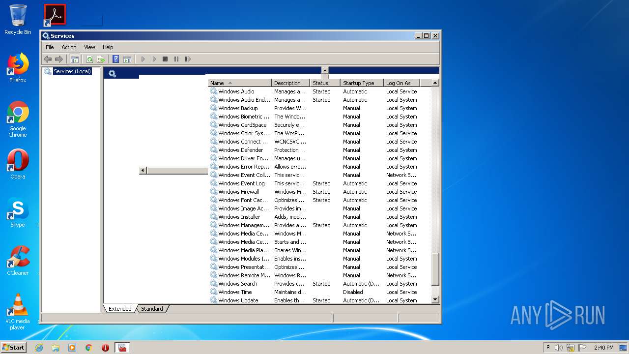This screenshot has width=629, height=354.
Task: Open the Google Chrome desktop shortcut
Action: tap(18, 119)
